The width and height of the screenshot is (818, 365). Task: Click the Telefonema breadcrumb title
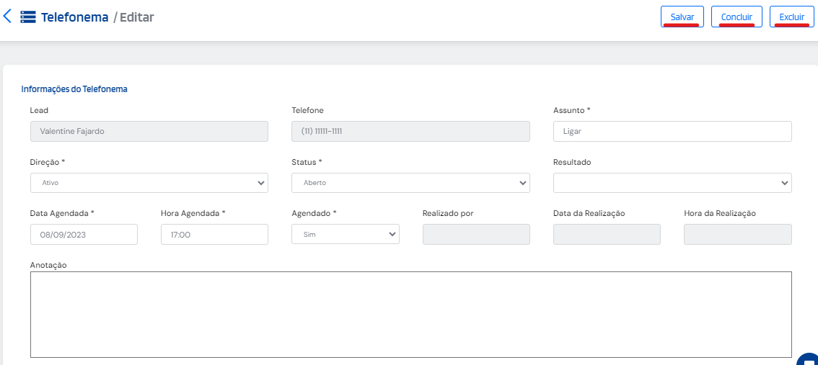74,17
